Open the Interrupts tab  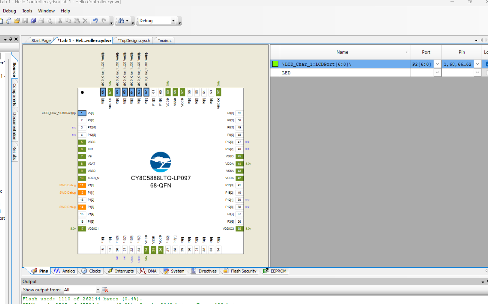[x=121, y=271]
